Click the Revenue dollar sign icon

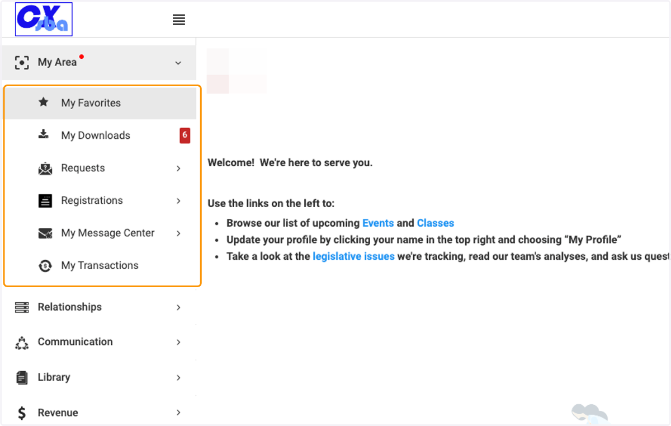22,413
